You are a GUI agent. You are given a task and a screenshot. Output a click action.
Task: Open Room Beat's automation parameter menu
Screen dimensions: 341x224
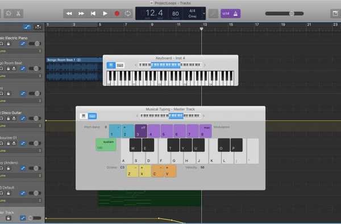click(x=20, y=76)
